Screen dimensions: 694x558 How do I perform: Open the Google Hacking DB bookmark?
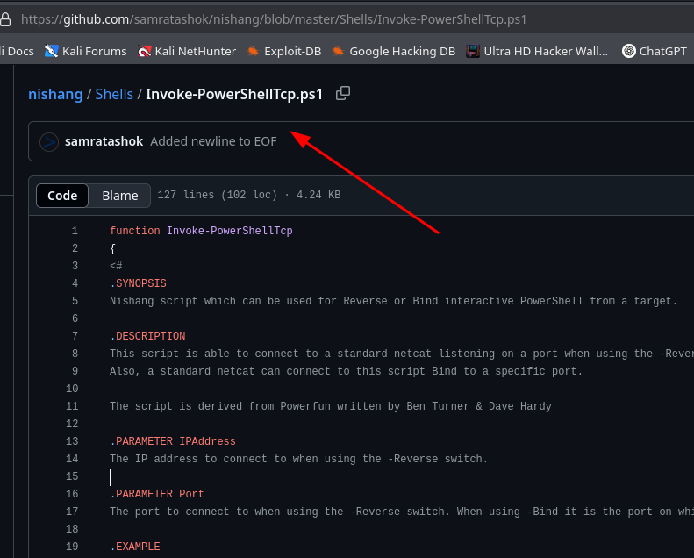[394, 51]
